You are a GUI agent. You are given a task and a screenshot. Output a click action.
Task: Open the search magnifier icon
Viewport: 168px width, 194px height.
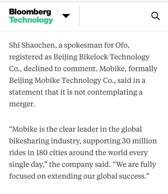[155, 16]
